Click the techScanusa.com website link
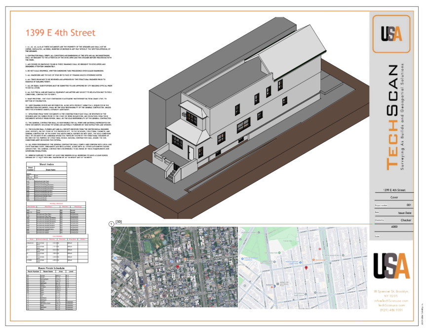 pos(391,305)
